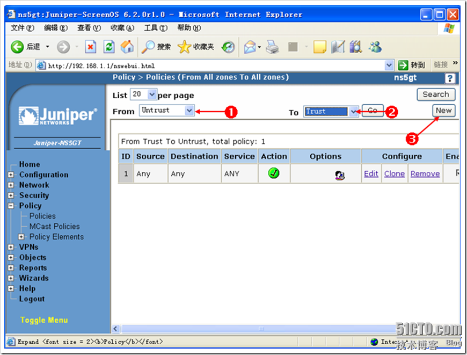Click the horizontal scrollbar thumb
The image size is (467, 355).
[261, 329]
